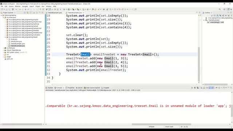Click Remove All Terminated Launches in Console
233x131 pixels.
(197, 88)
